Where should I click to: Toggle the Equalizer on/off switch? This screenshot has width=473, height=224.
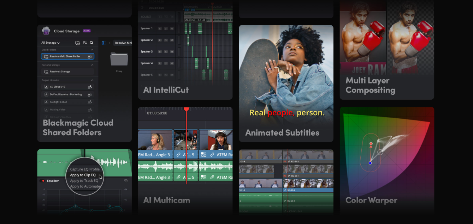(42, 181)
